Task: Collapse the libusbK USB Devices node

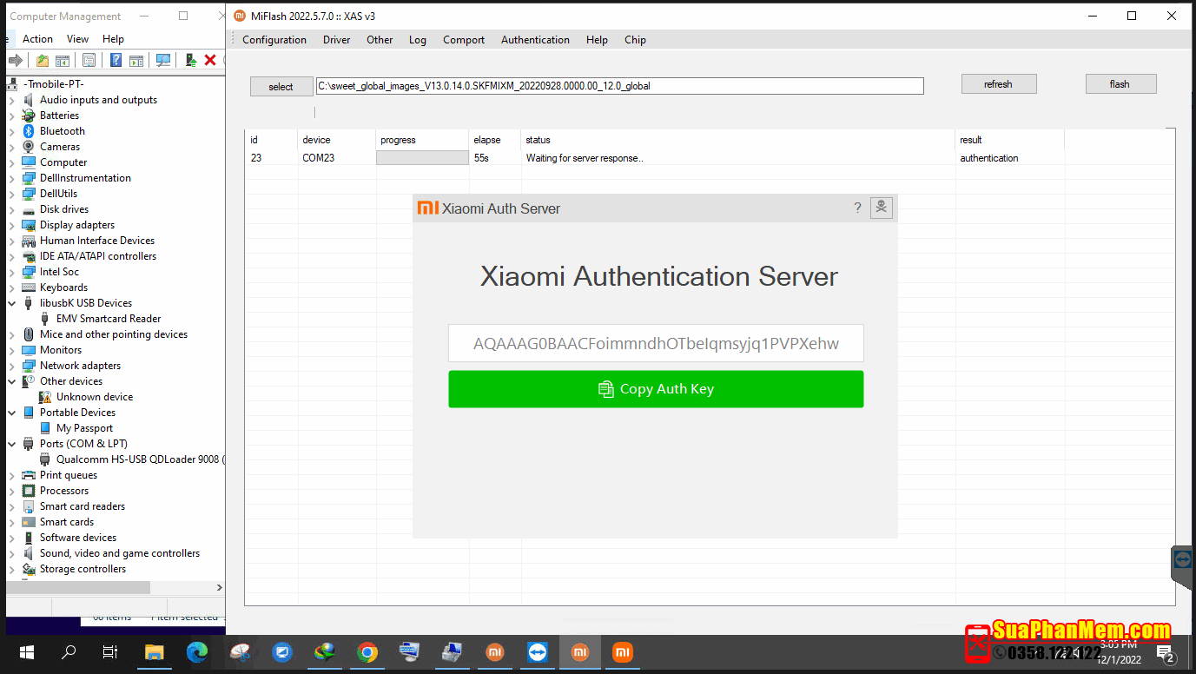Action: 12,303
